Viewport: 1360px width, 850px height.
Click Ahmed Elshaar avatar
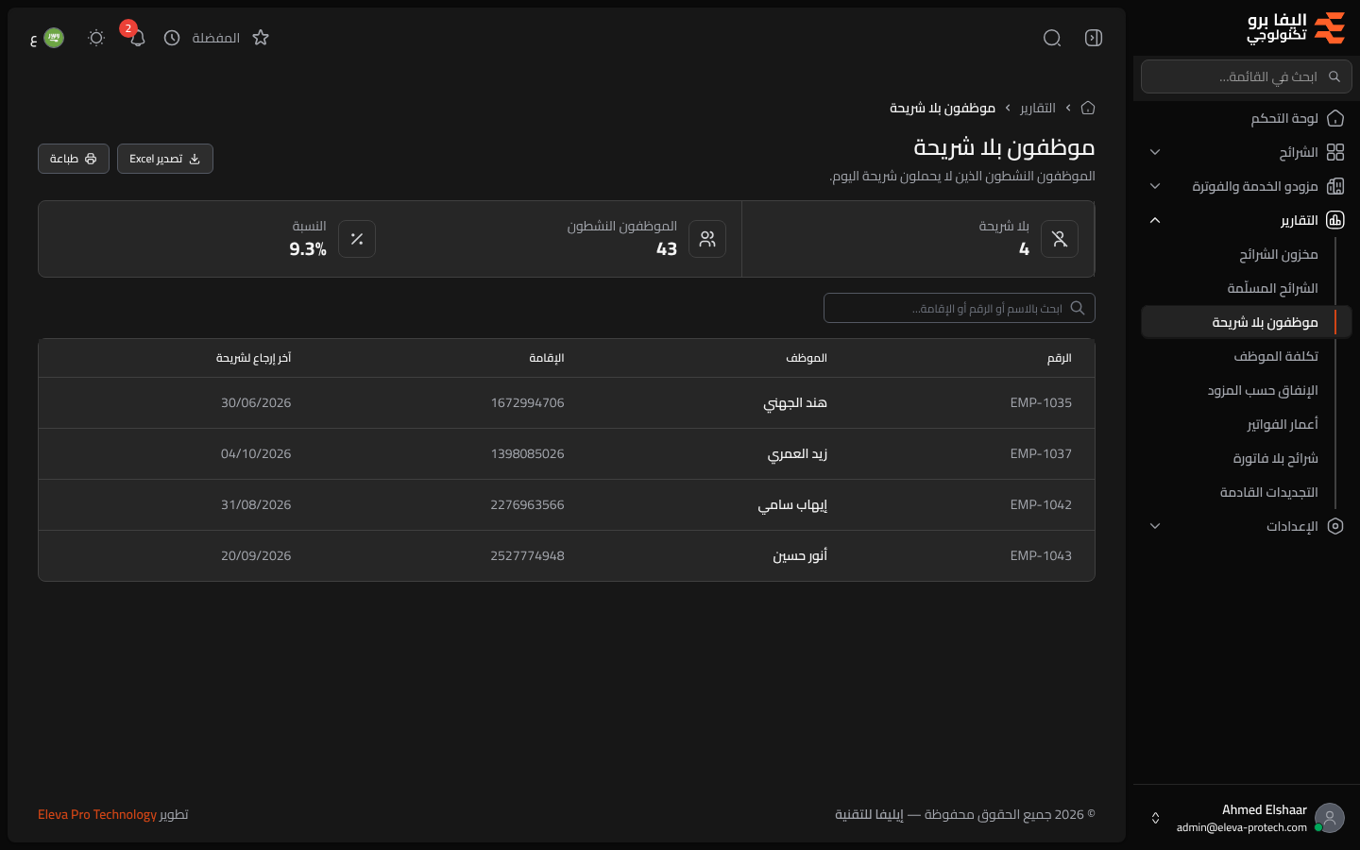[x=1330, y=818]
